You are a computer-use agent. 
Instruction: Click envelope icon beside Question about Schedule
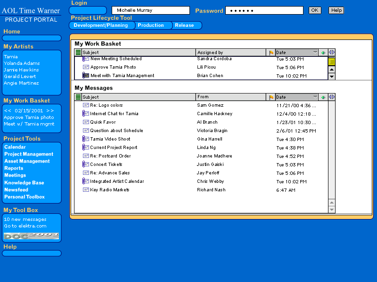[x=86, y=131]
